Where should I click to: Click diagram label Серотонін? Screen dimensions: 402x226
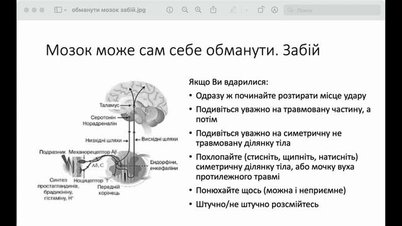pos(103,117)
